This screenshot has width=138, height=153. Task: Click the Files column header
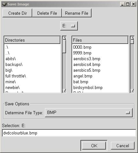coord(100,40)
